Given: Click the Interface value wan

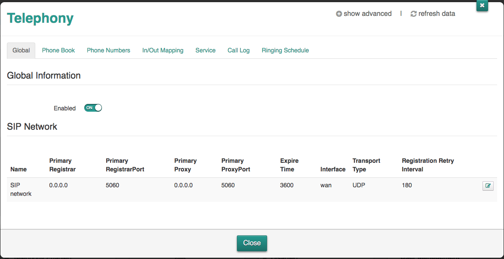Looking at the screenshot, I should [326, 186].
